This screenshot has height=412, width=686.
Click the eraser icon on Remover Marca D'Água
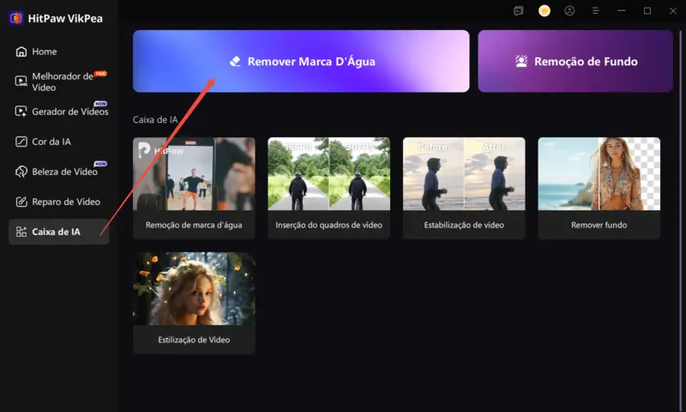[235, 61]
